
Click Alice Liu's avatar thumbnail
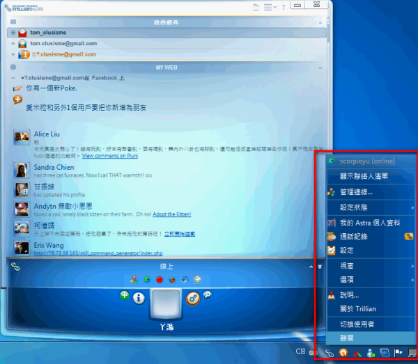tap(22, 137)
